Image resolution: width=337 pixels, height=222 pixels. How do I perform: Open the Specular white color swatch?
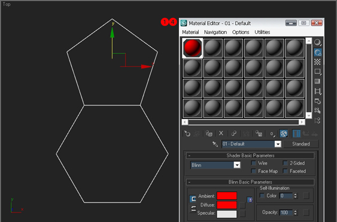[227, 214]
